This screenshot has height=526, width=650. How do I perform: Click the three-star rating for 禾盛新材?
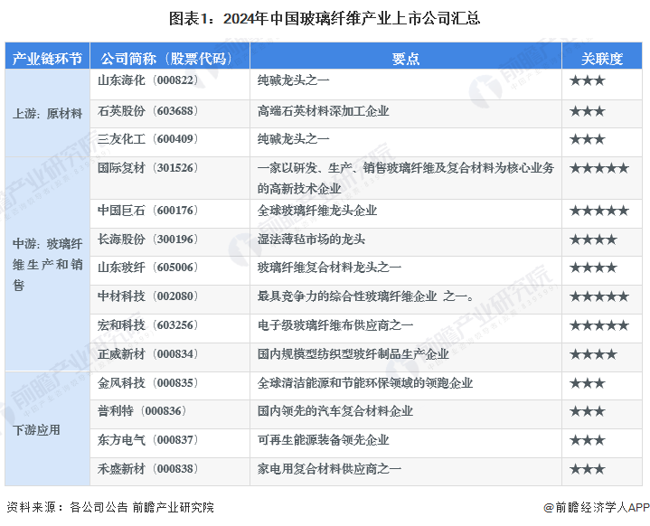point(588,469)
